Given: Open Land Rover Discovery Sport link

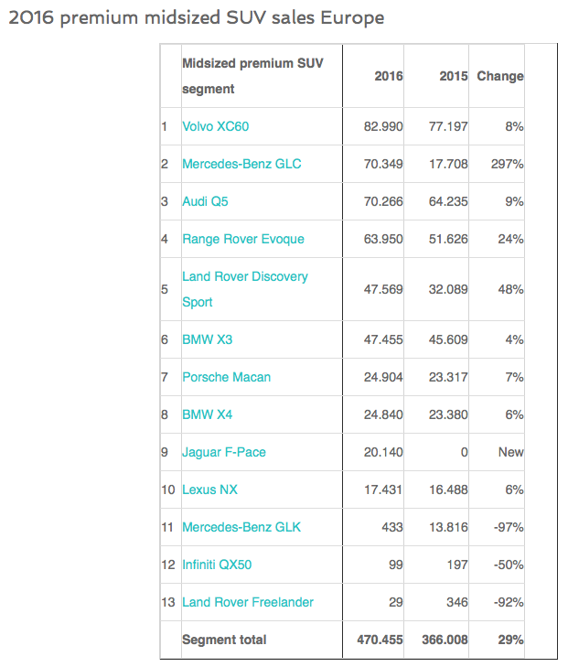Looking at the screenshot, I should click(x=245, y=289).
